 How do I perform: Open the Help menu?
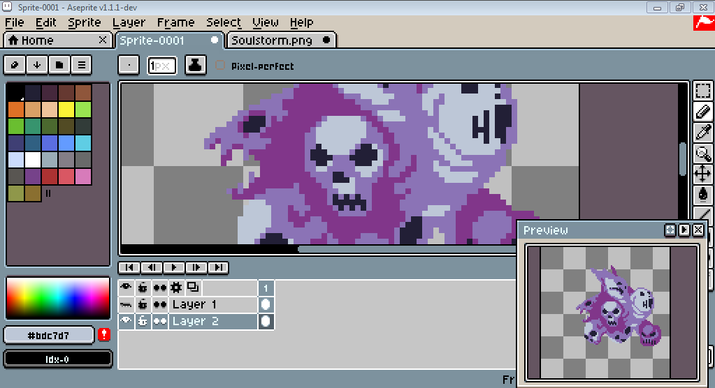301,23
